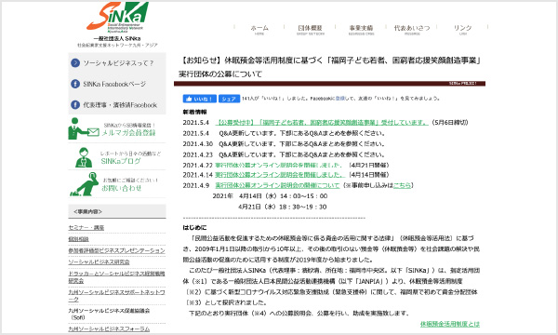Open 2021.4.14 オンライン説明会 link
The width and height of the screenshot is (558, 335).
point(280,175)
